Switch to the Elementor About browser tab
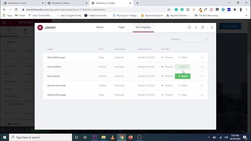This screenshot has width=251, height=141. 67,3
